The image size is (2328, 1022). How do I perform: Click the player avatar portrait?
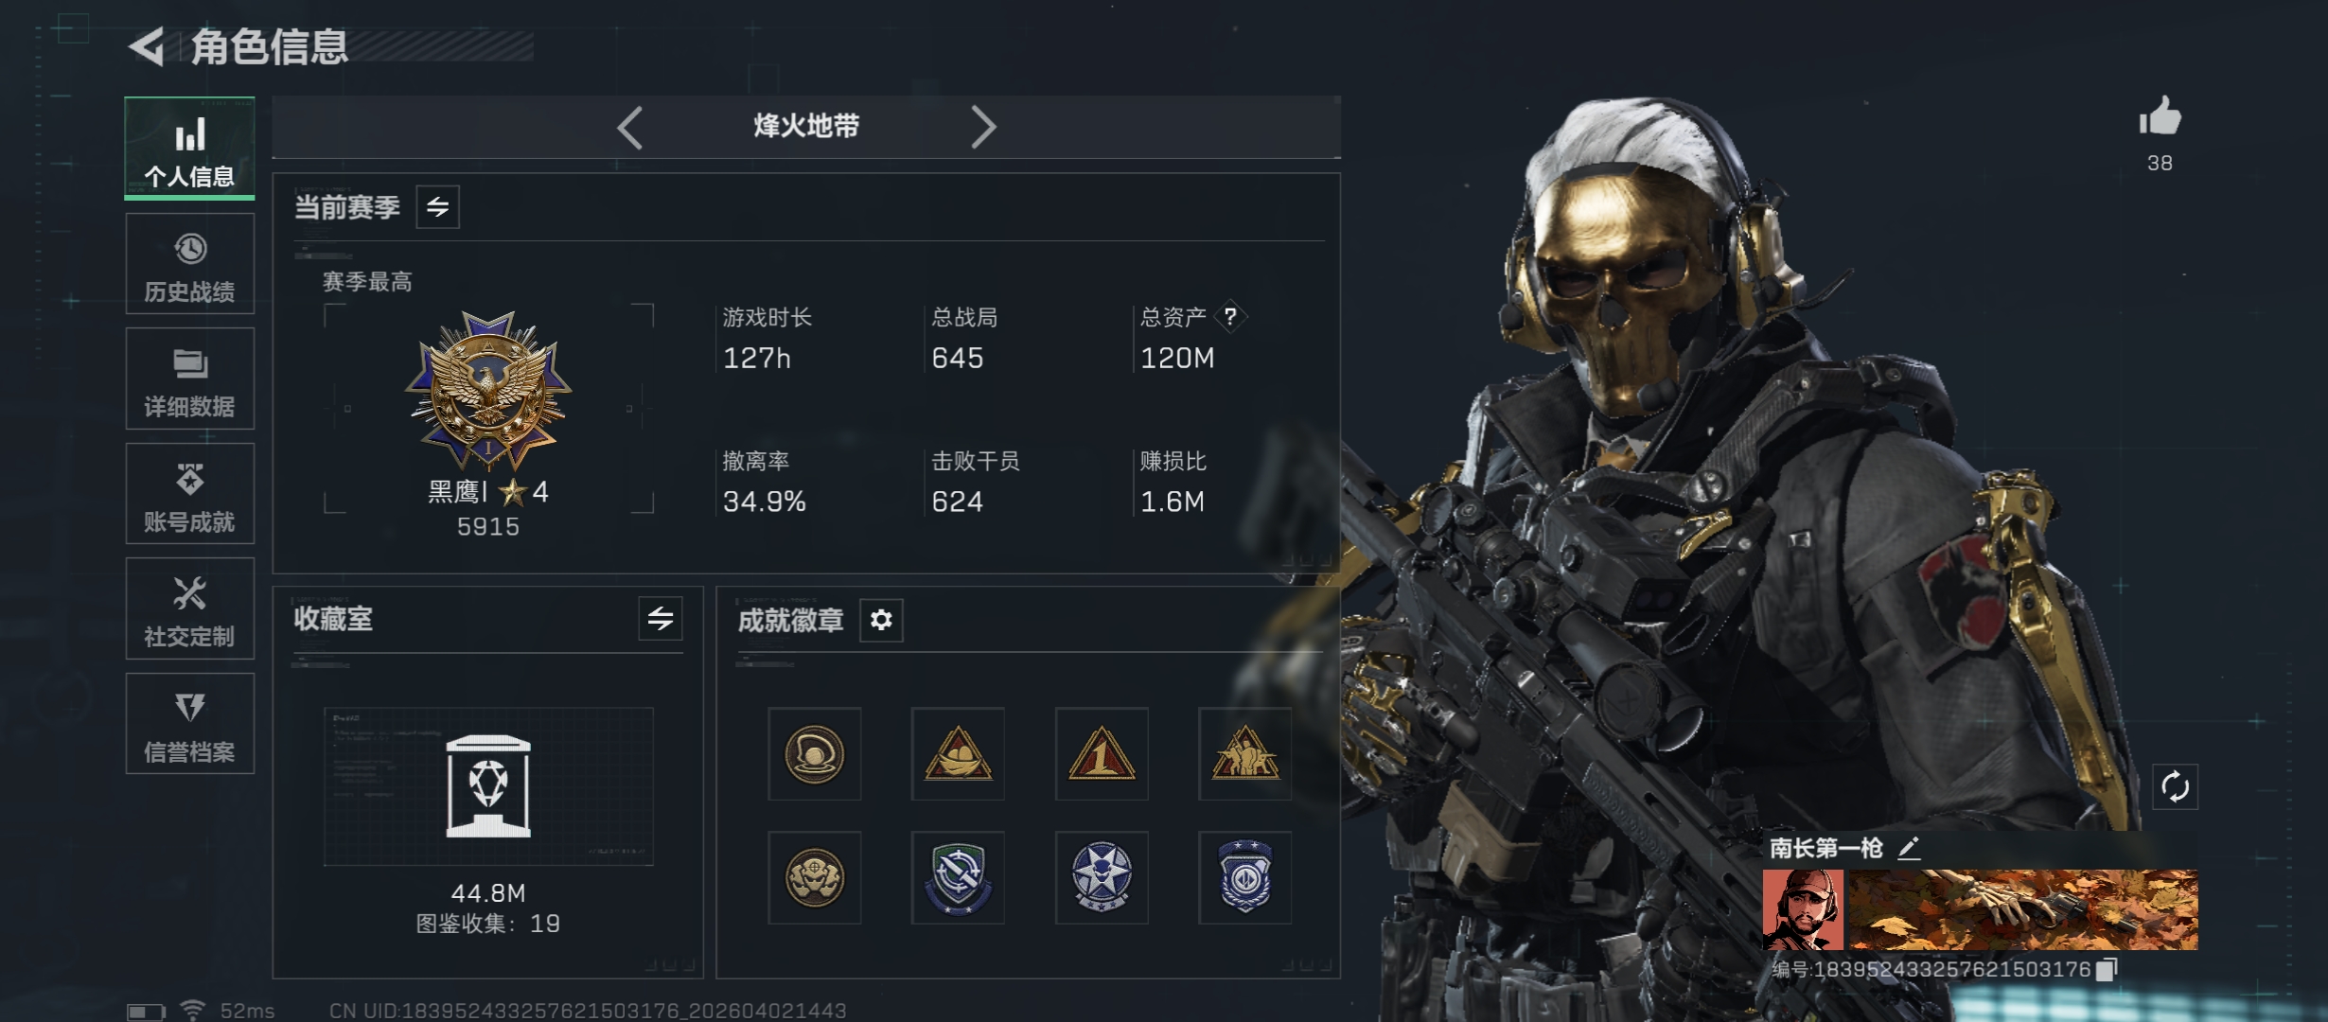[x=1803, y=909]
